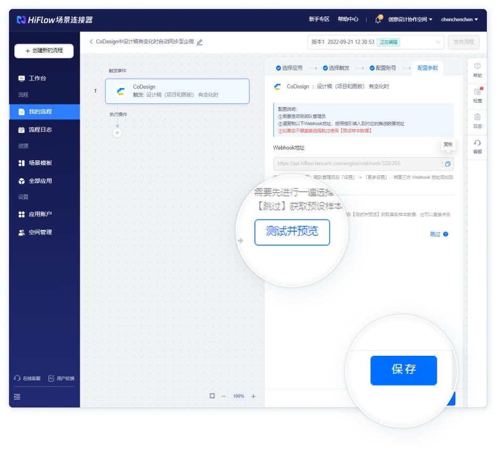498x457 pixels.
Task: Click the 保存 button
Action: pos(403,370)
